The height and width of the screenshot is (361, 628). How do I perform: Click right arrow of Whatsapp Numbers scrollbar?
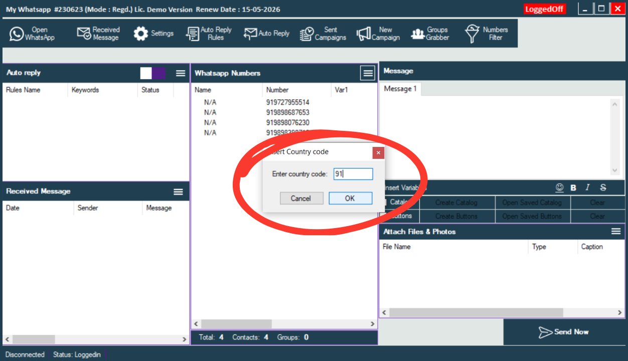(372, 324)
